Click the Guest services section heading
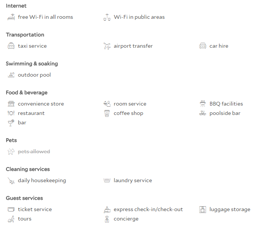This screenshot has height=225, width=273. pos(24,198)
